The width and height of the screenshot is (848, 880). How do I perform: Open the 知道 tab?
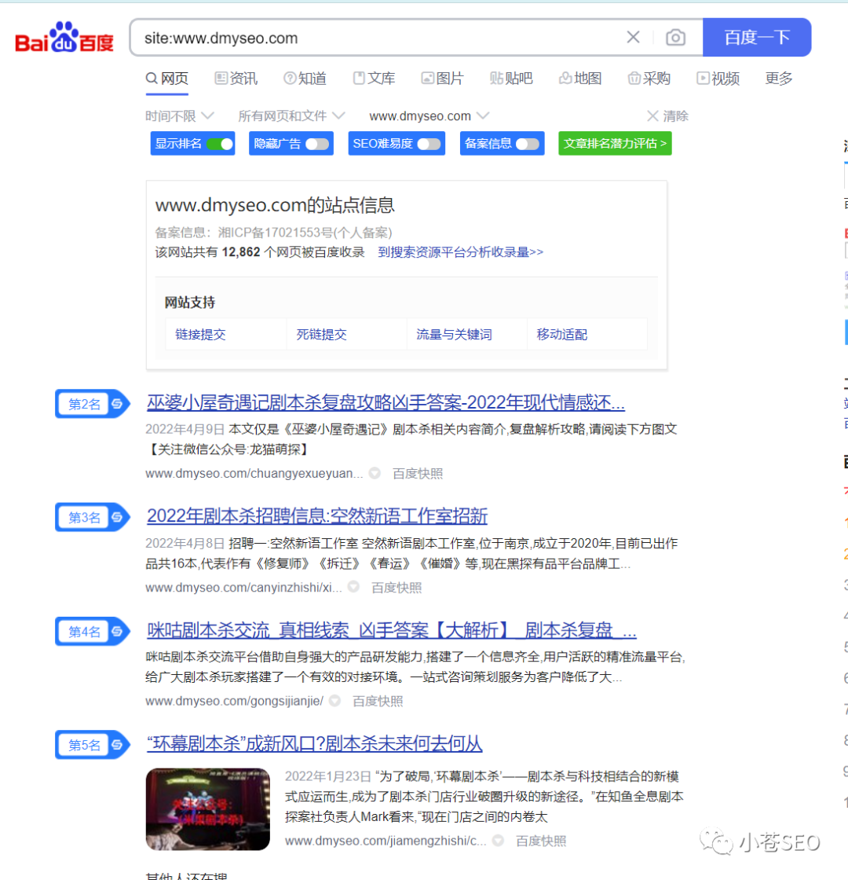click(305, 78)
